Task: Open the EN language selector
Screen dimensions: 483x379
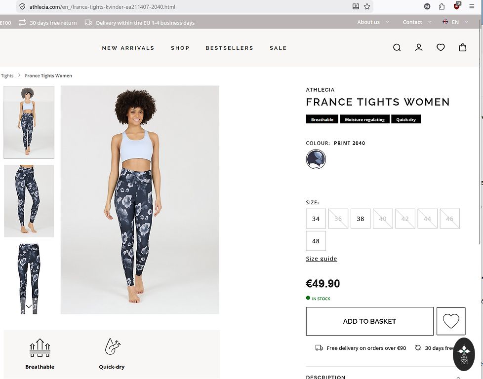Action: (x=455, y=22)
